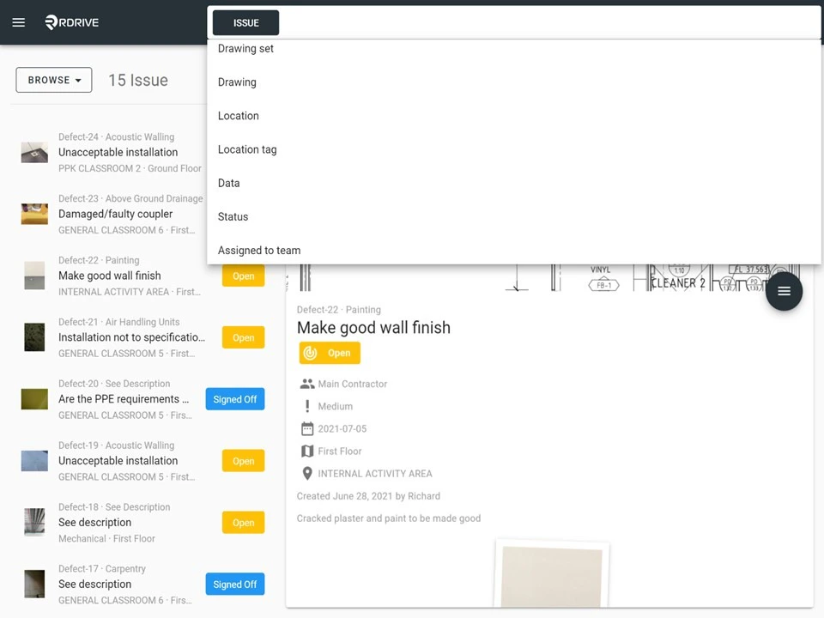Click the Medium priority exclamation icon
The image size is (824, 618).
tap(307, 406)
